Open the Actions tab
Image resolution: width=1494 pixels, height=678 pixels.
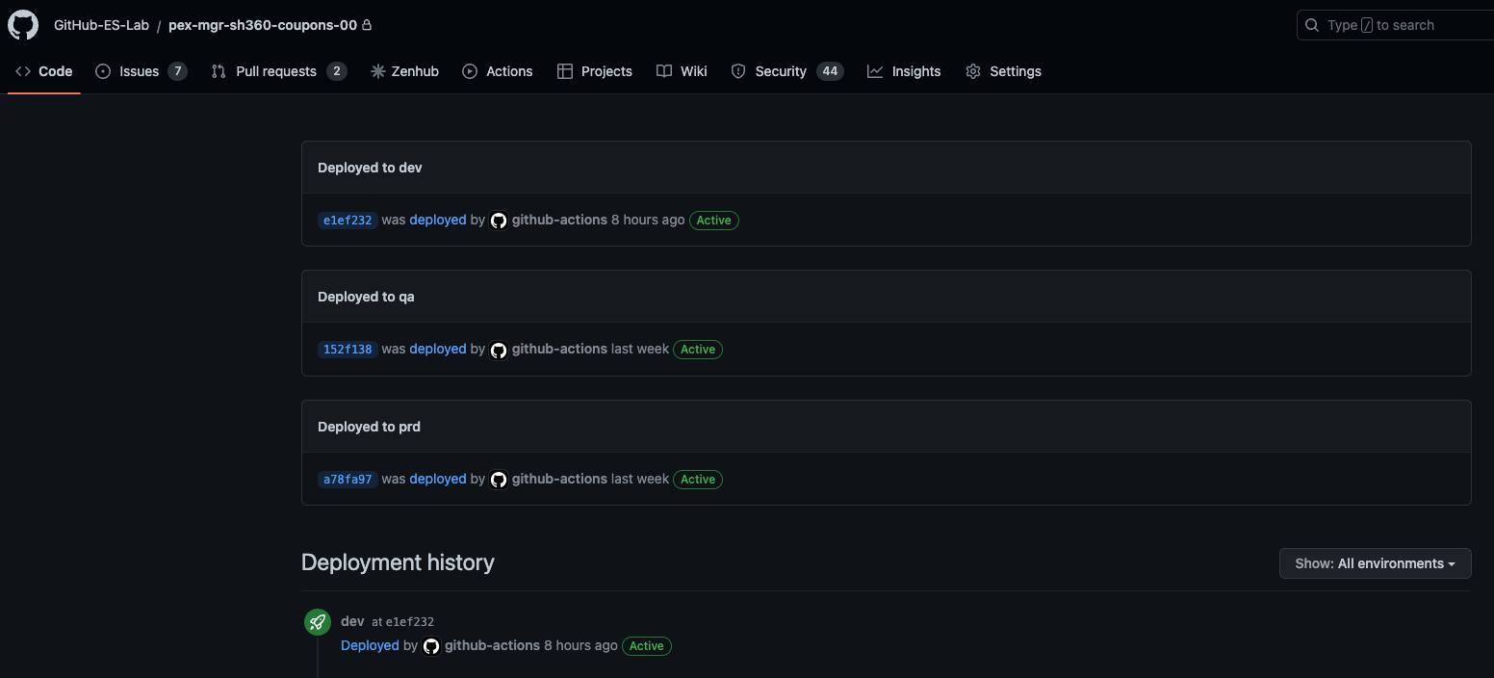point(498,71)
